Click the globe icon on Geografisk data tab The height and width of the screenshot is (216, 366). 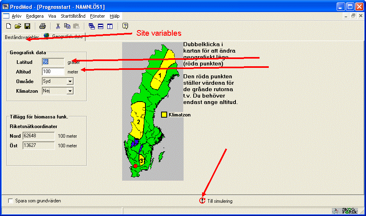[47, 36]
